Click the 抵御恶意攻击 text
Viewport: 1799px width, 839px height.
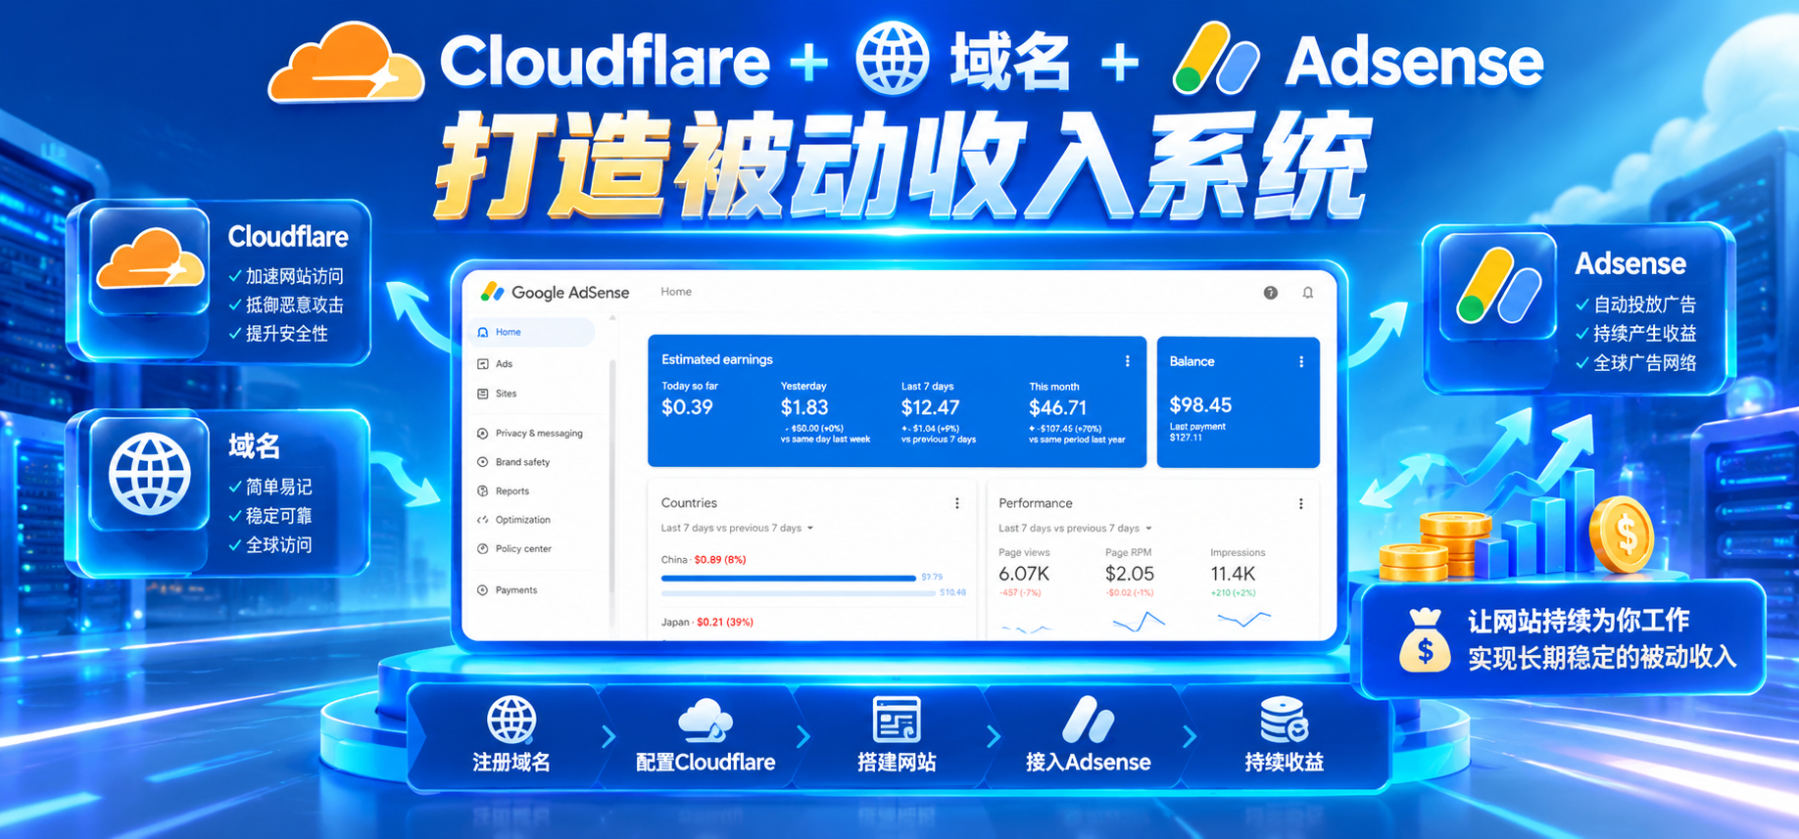pyautogui.click(x=295, y=305)
